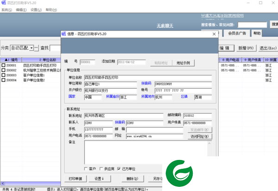Viewport: 278px width, 191px height.
Task: Click the blue 拼音码 label beside 联系人
Action: click(x=120, y=122)
